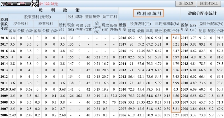Select the 4.62 EPS cell

(193, 51)
